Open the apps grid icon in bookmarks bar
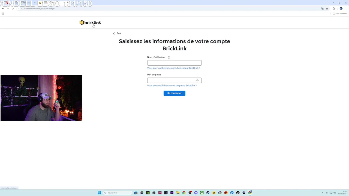The width and height of the screenshot is (349, 196). (x=3, y=14)
